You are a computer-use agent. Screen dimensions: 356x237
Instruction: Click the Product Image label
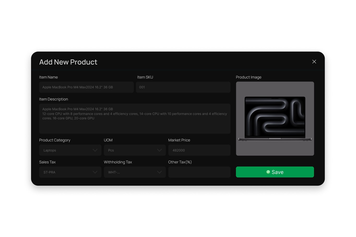248,77
